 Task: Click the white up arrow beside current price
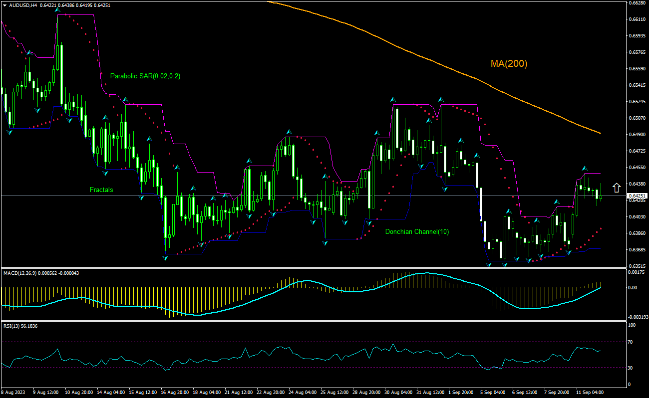click(616, 188)
